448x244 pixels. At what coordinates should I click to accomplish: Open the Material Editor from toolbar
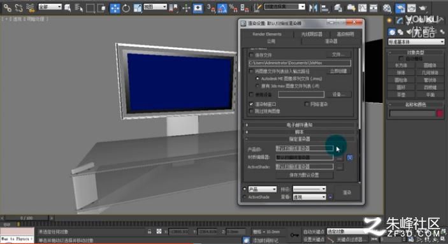click(387, 8)
